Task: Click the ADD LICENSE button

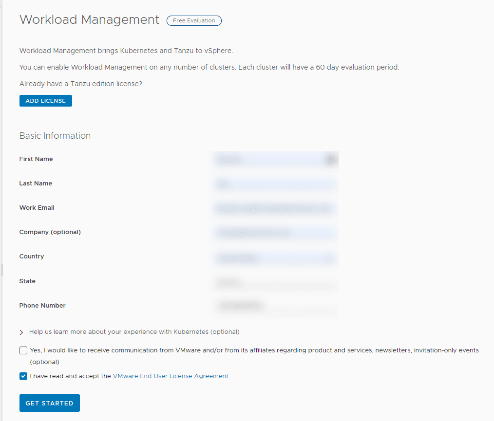Action: (x=45, y=101)
